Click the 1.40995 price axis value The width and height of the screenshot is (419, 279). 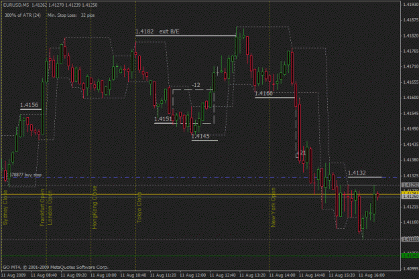pyautogui.click(x=411, y=268)
